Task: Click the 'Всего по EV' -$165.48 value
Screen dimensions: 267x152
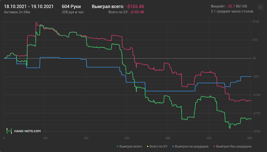Action: coord(137,12)
